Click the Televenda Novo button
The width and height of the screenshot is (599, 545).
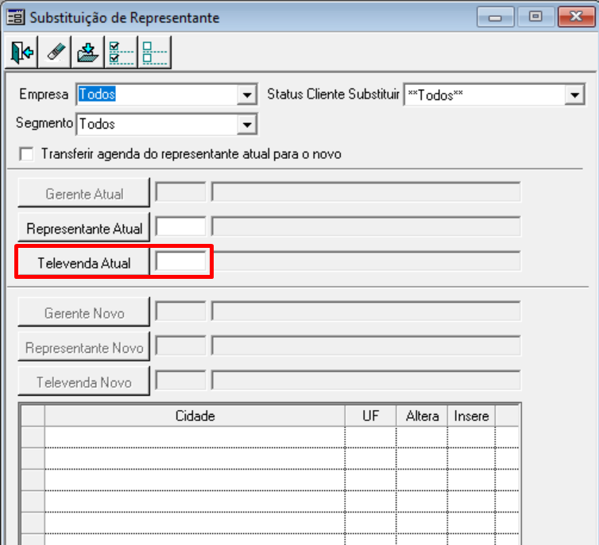84,381
